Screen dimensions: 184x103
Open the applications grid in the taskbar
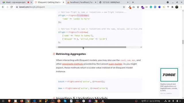[x=3, y=101]
